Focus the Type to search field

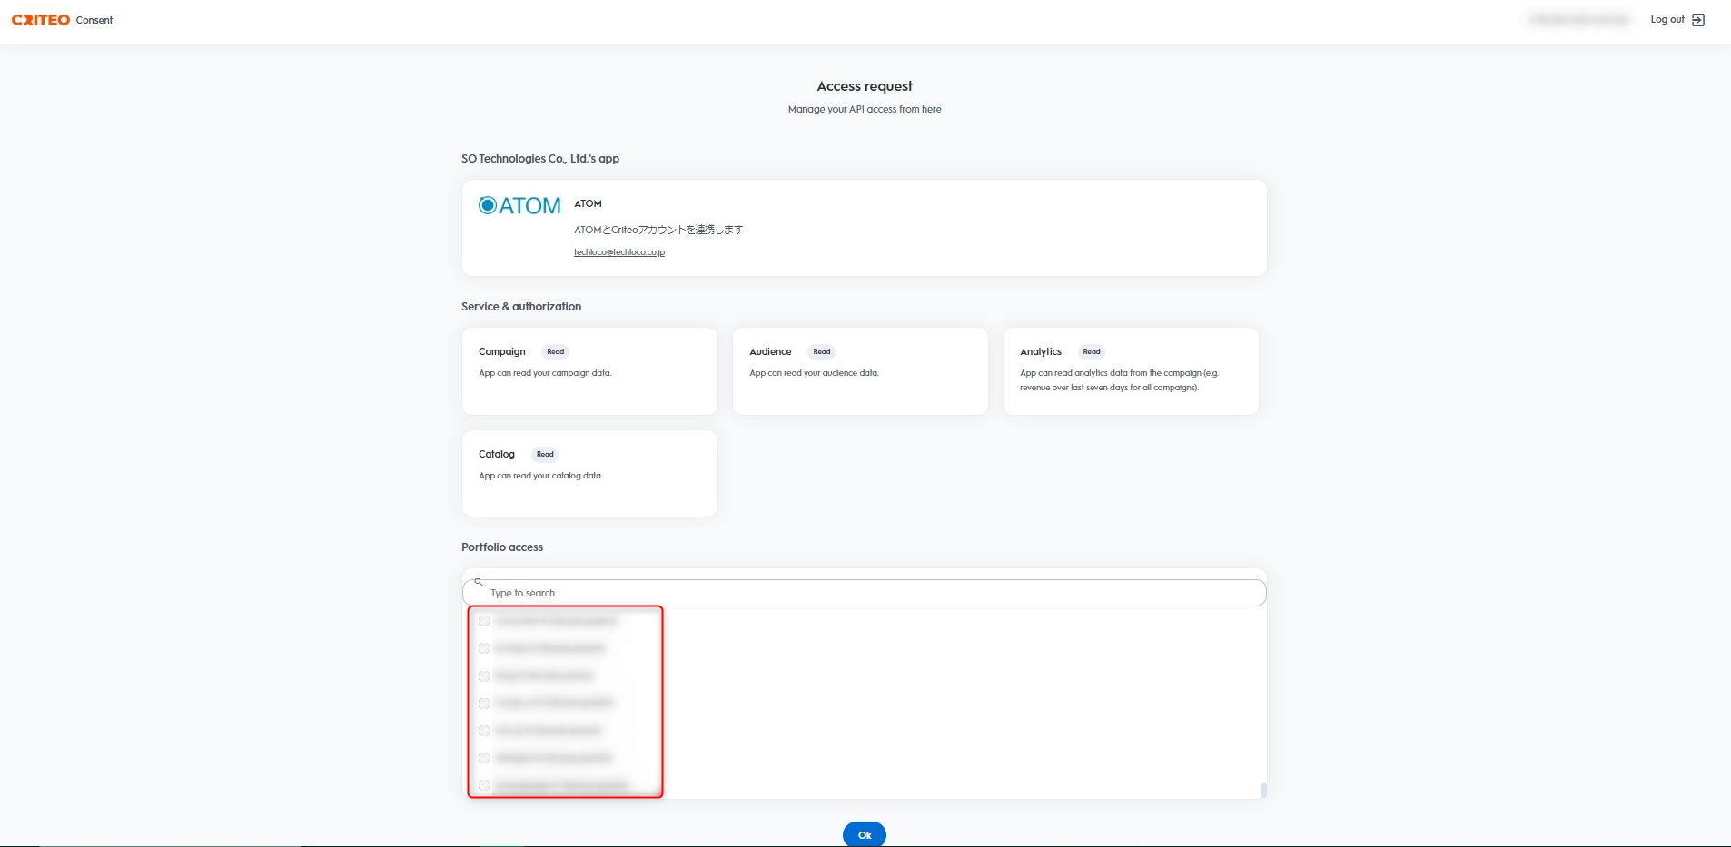click(863, 594)
